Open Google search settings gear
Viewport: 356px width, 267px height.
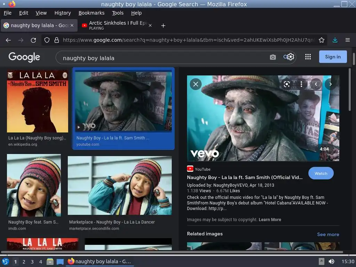point(291,57)
